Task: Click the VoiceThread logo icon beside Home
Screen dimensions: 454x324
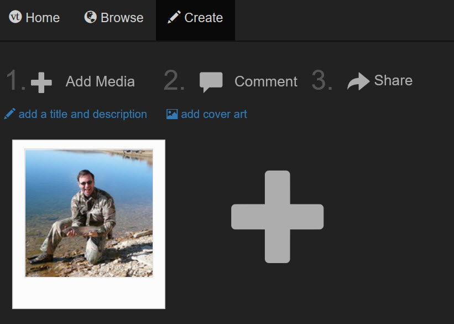Action: point(15,17)
